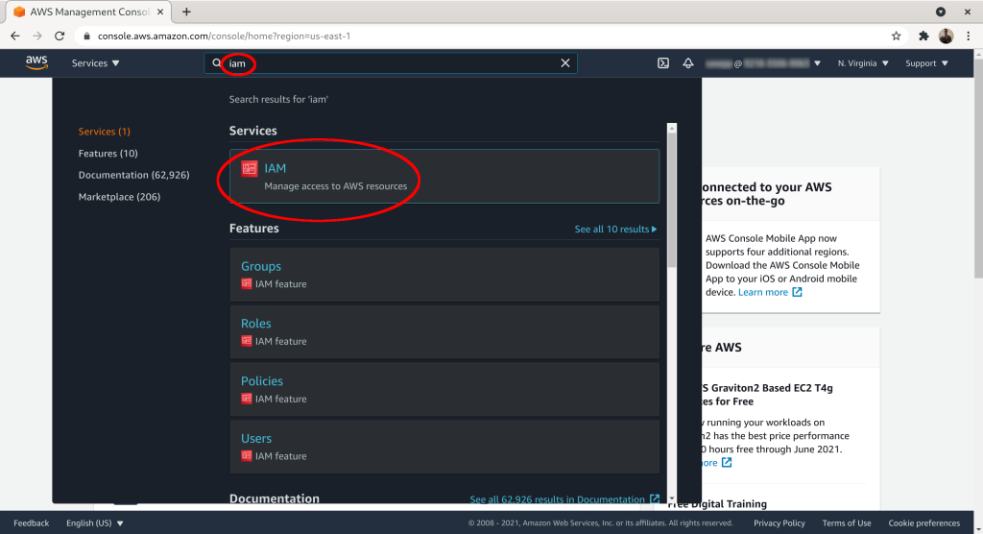The width and height of the screenshot is (983, 534).
Task: Expand the account name dropdown
Action: [x=762, y=63]
